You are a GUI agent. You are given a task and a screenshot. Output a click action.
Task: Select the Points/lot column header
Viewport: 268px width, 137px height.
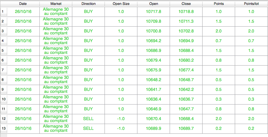(251, 4)
